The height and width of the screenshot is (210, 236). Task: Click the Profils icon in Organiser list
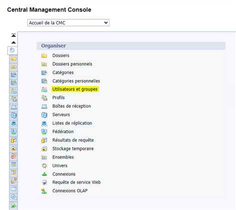pos(44,98)
